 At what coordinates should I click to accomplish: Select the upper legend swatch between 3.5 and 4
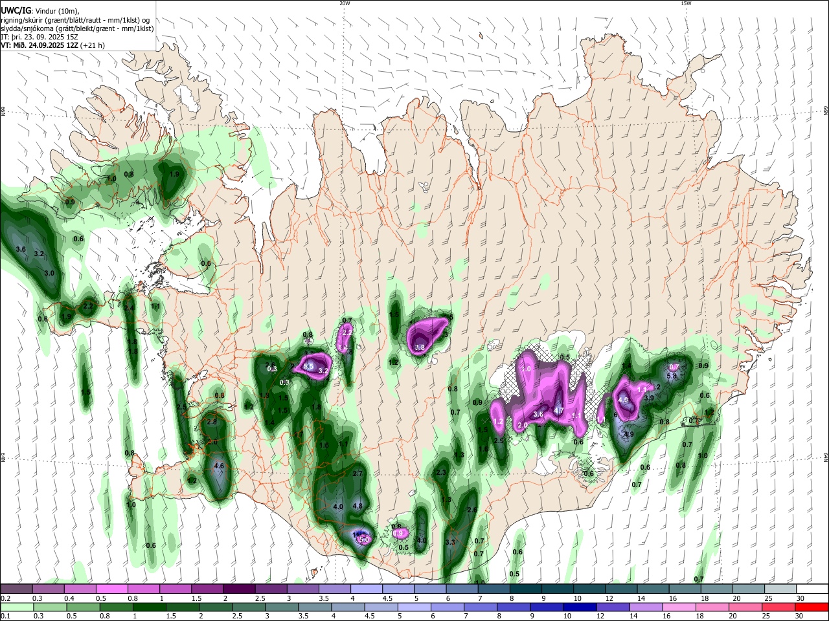(x=334, y=589)
